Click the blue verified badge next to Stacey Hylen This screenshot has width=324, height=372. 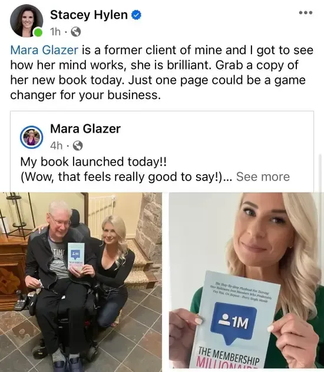click(136, 15)
